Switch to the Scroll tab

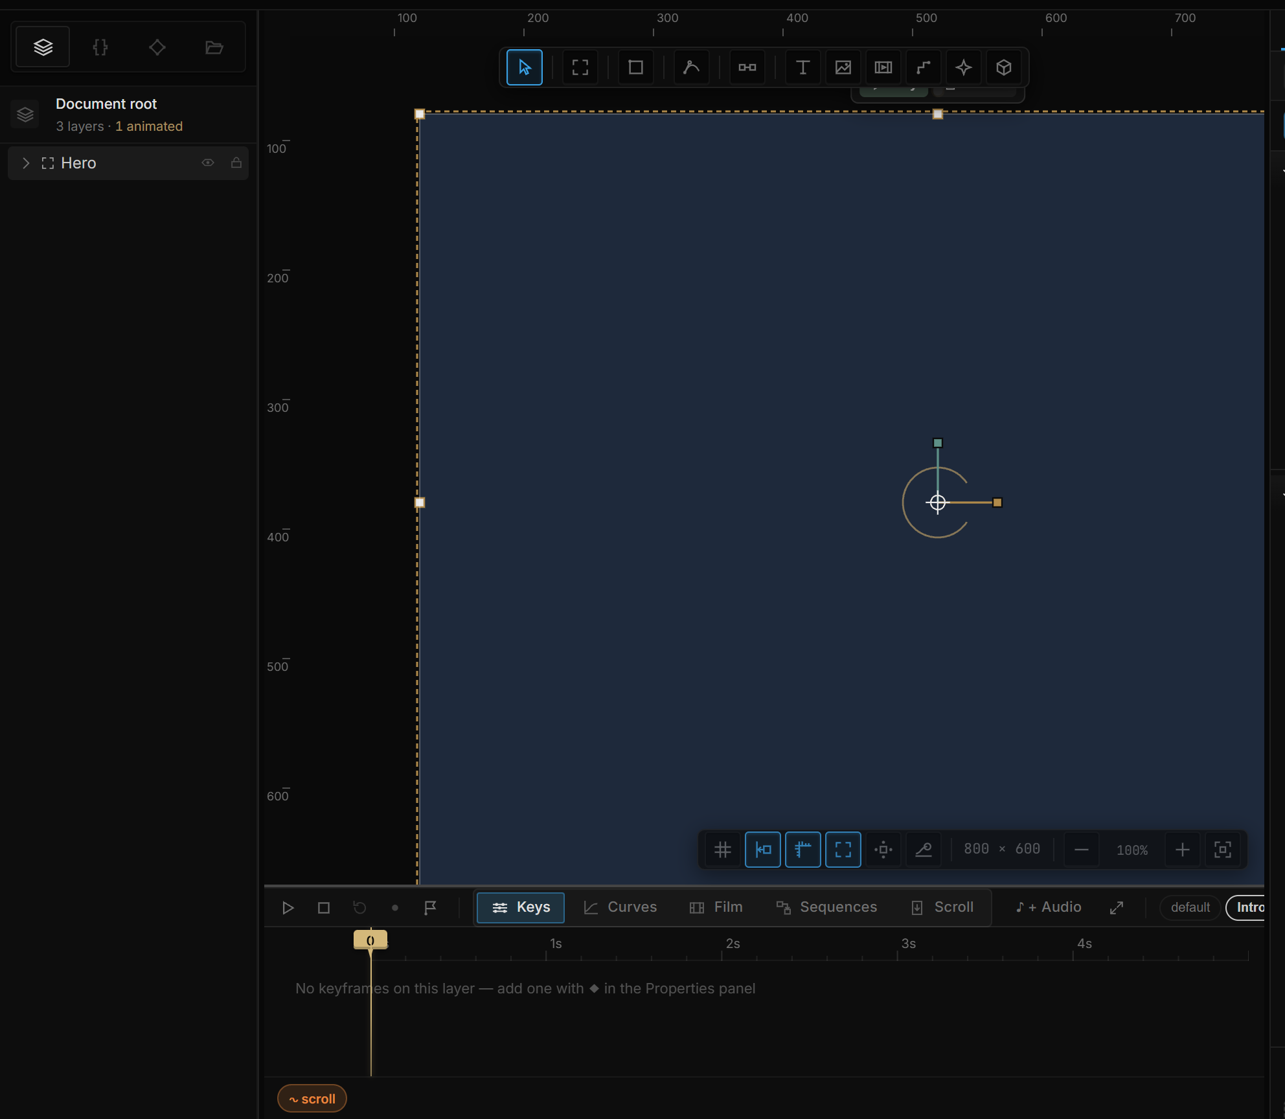[x=942, y=907]
